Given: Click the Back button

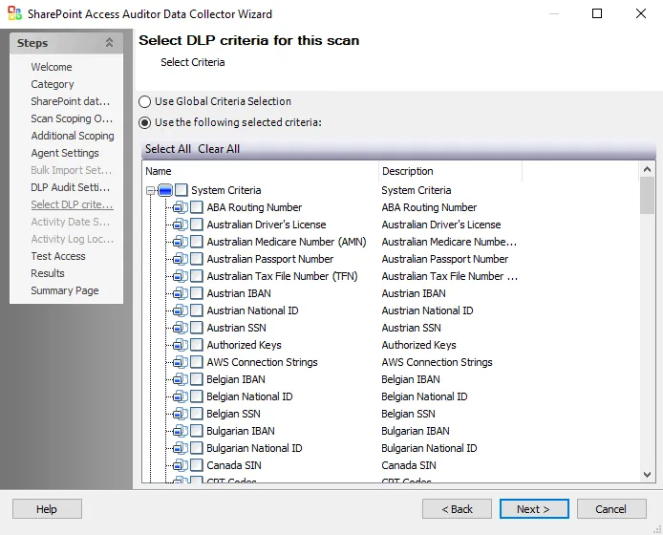Looking at the screenshot, I should 457,509.
